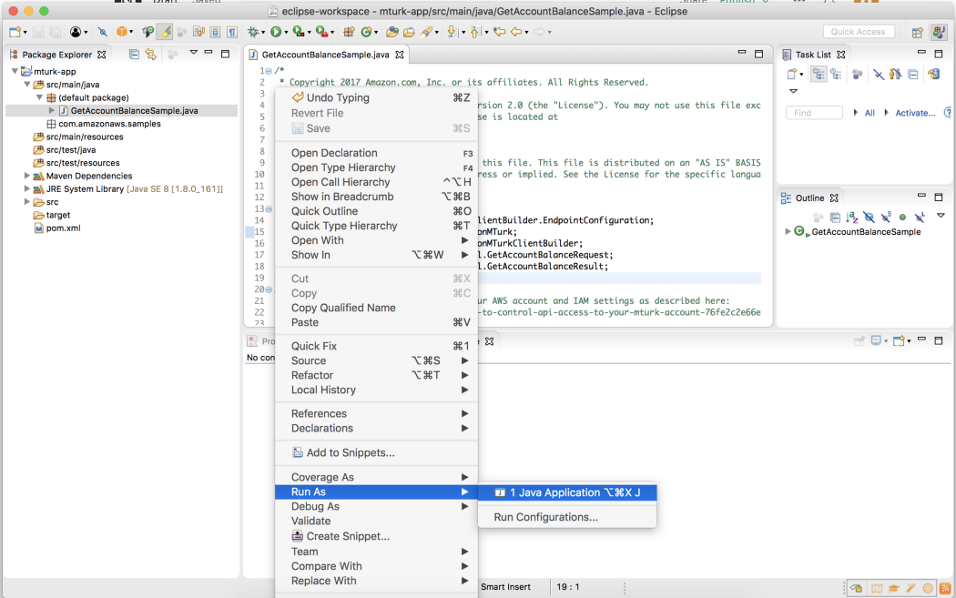Image resolution: width=956 pixels, height=598 pixels.
Task: Click the Collapse All icon in Task List
Action: 912,75
